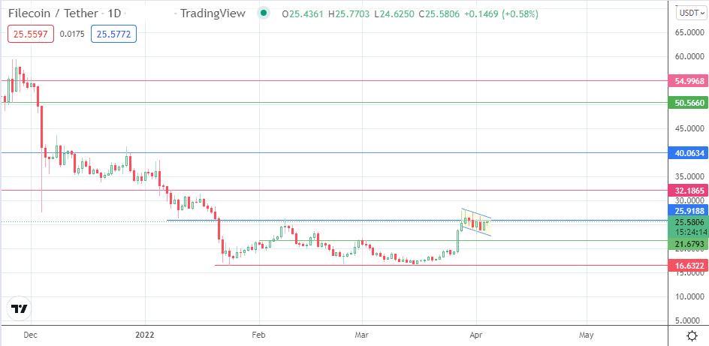This screenshot has width=709, height=346.
Task: Click the 2022 date label
Action: coord(145,335)
